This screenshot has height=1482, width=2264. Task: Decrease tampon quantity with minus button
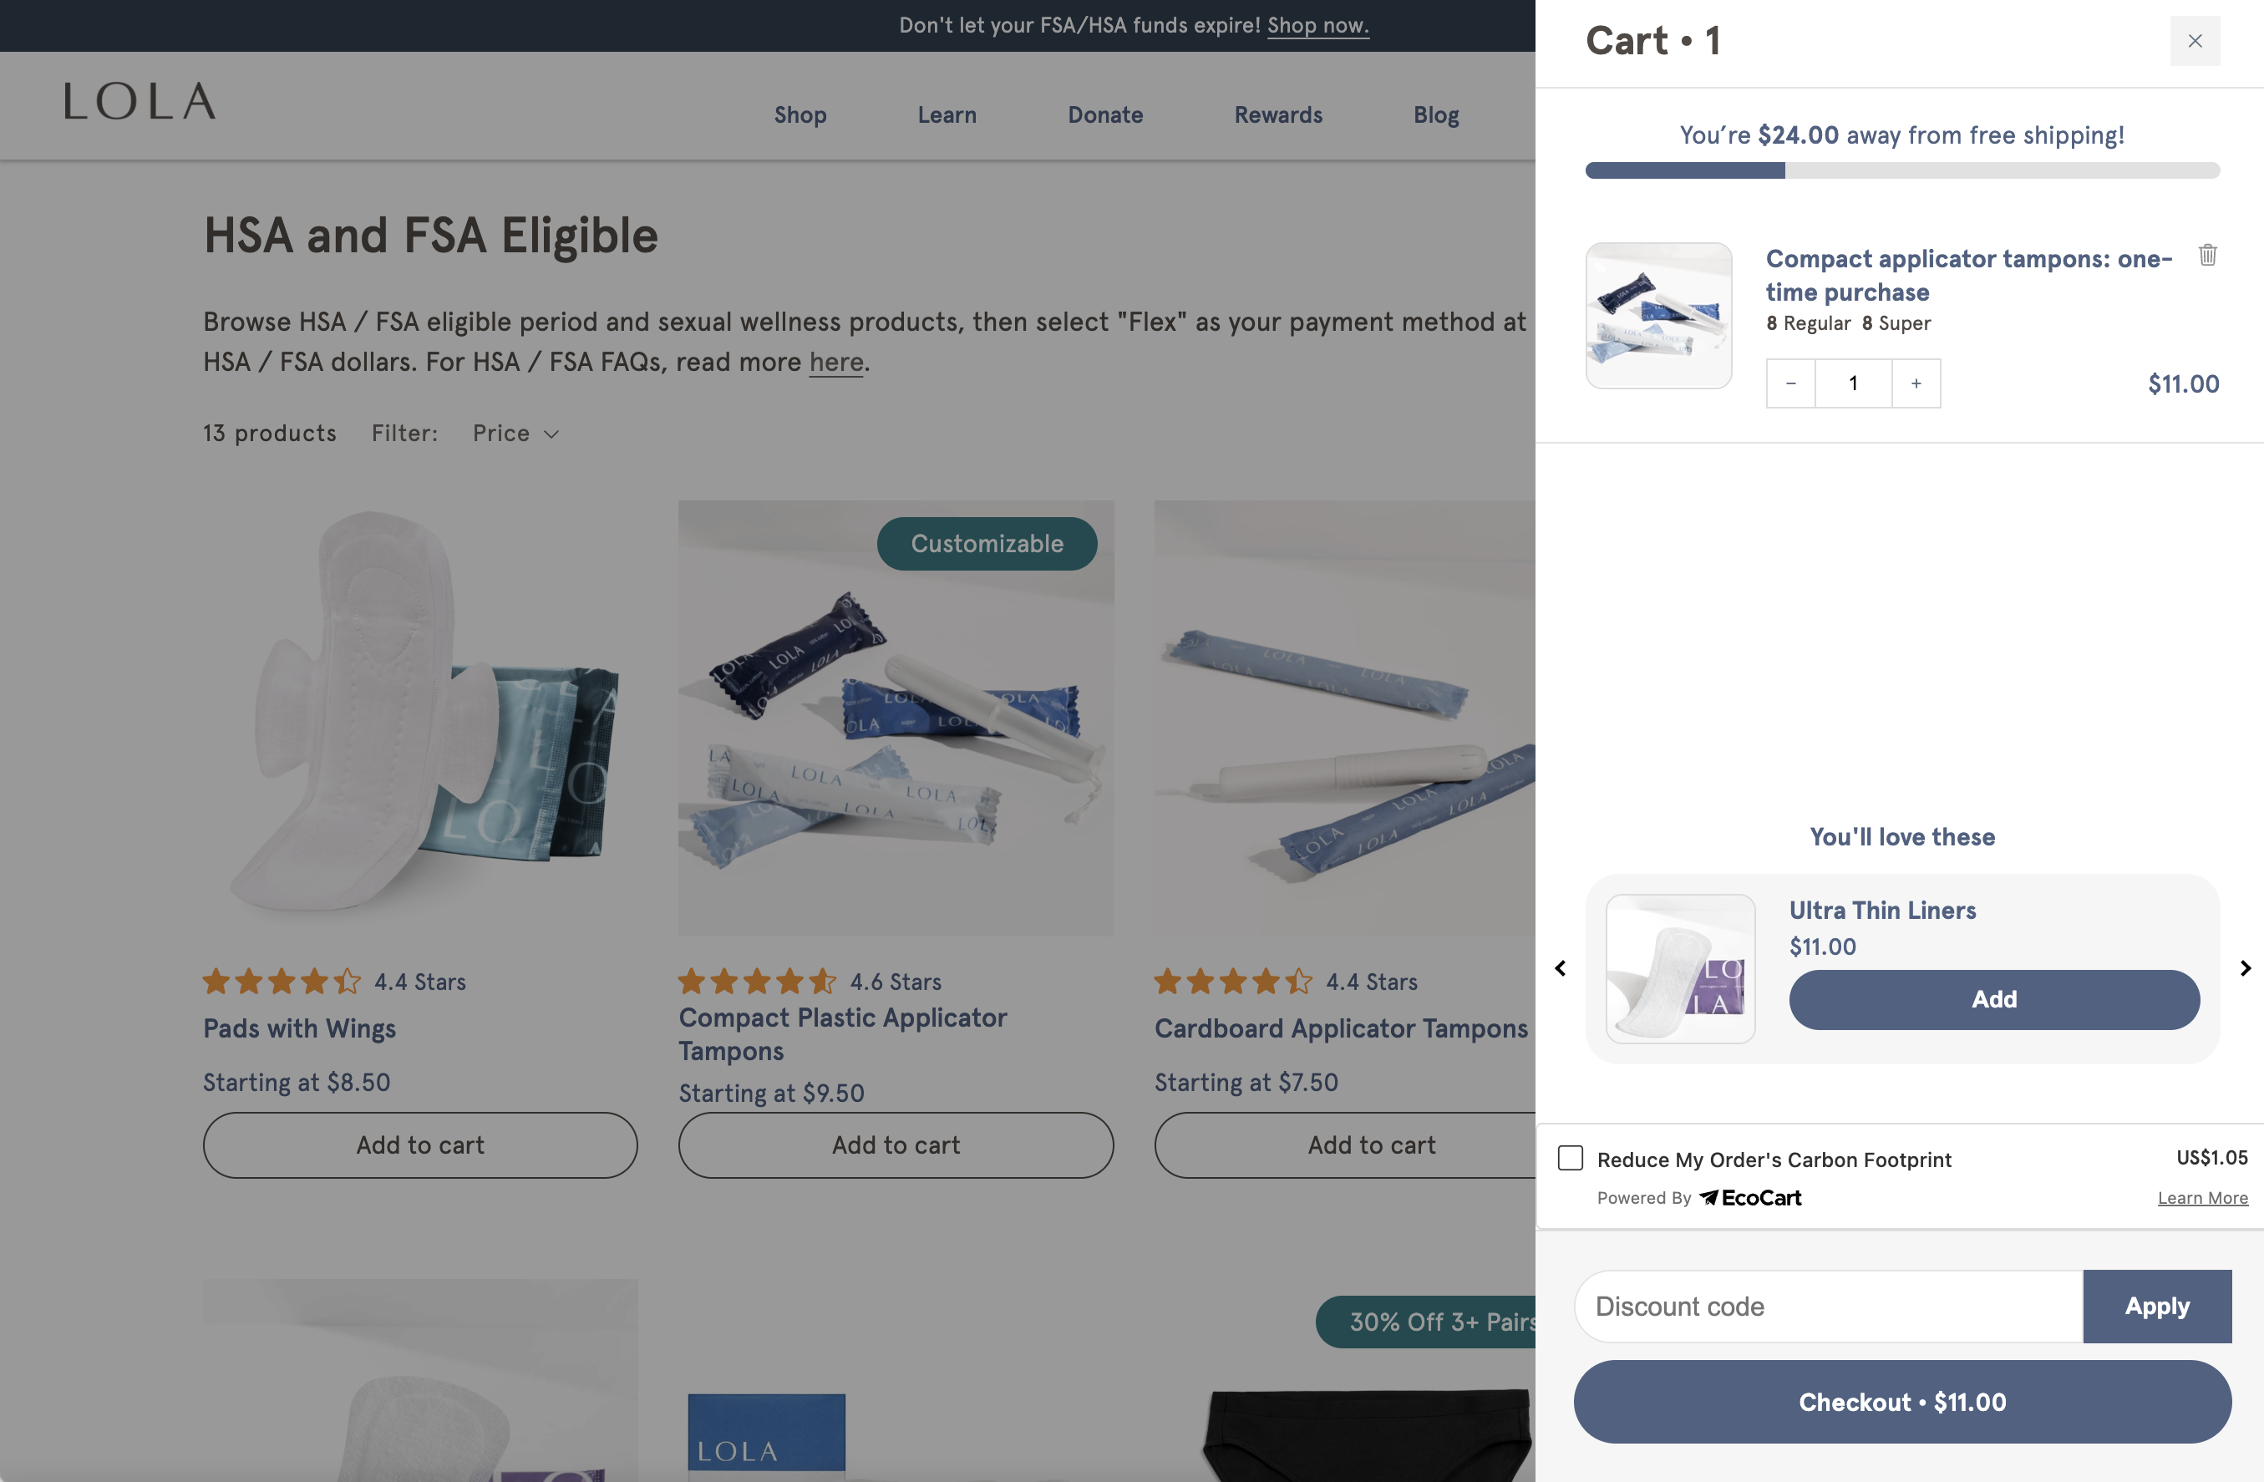point(1790,383)
